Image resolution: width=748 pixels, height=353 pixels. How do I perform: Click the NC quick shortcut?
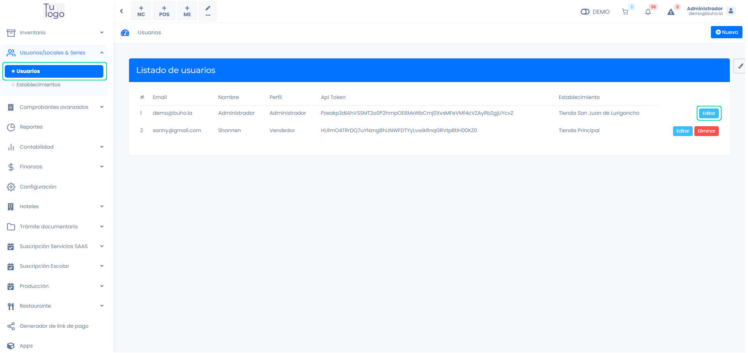pos(141,11)
